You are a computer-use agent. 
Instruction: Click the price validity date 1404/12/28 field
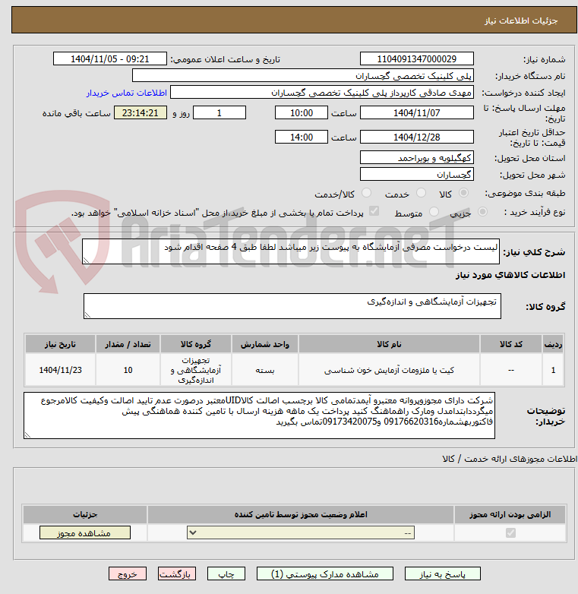coord(417,137)
